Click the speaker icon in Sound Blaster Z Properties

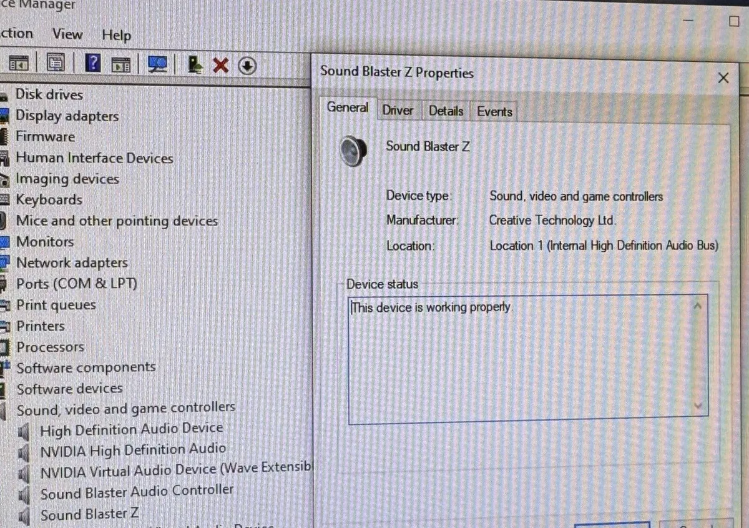point(353,151)
